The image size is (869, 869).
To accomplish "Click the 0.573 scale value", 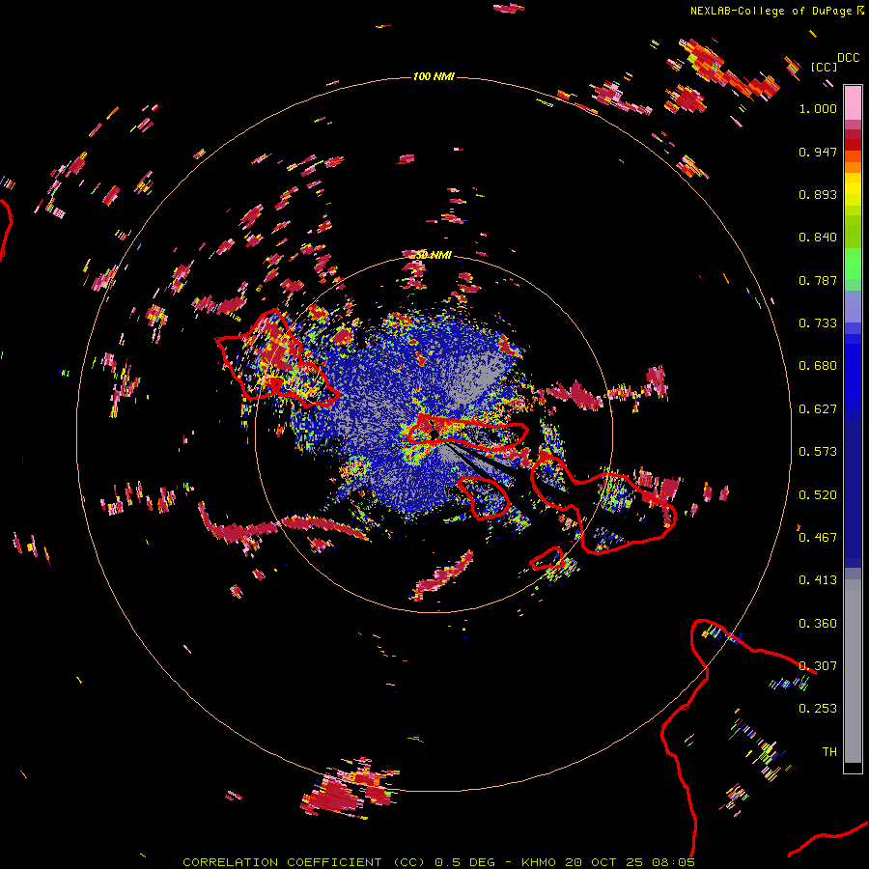I will pos(818,452).
